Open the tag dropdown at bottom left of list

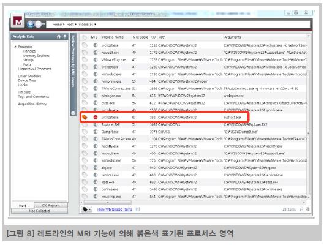click(86, 209)
